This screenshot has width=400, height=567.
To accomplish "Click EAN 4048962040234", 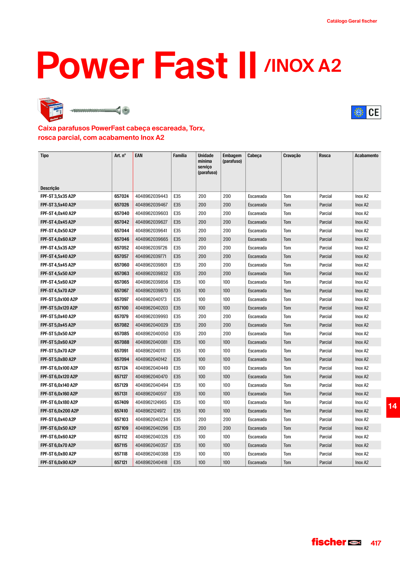I will coord(152,420).
